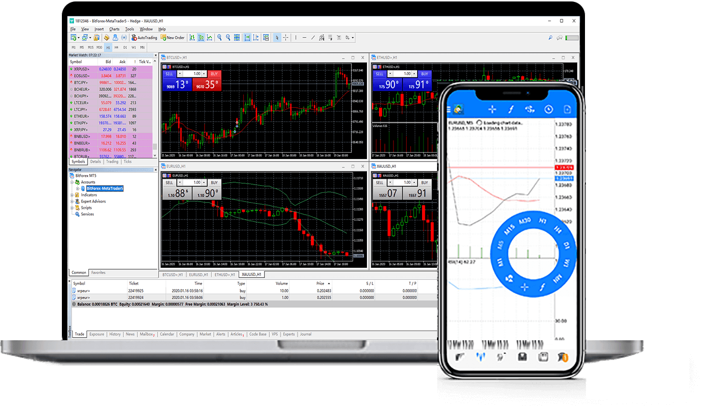Select the horizontal line drawing tool
701x406 pixels.
click(304, 37)
